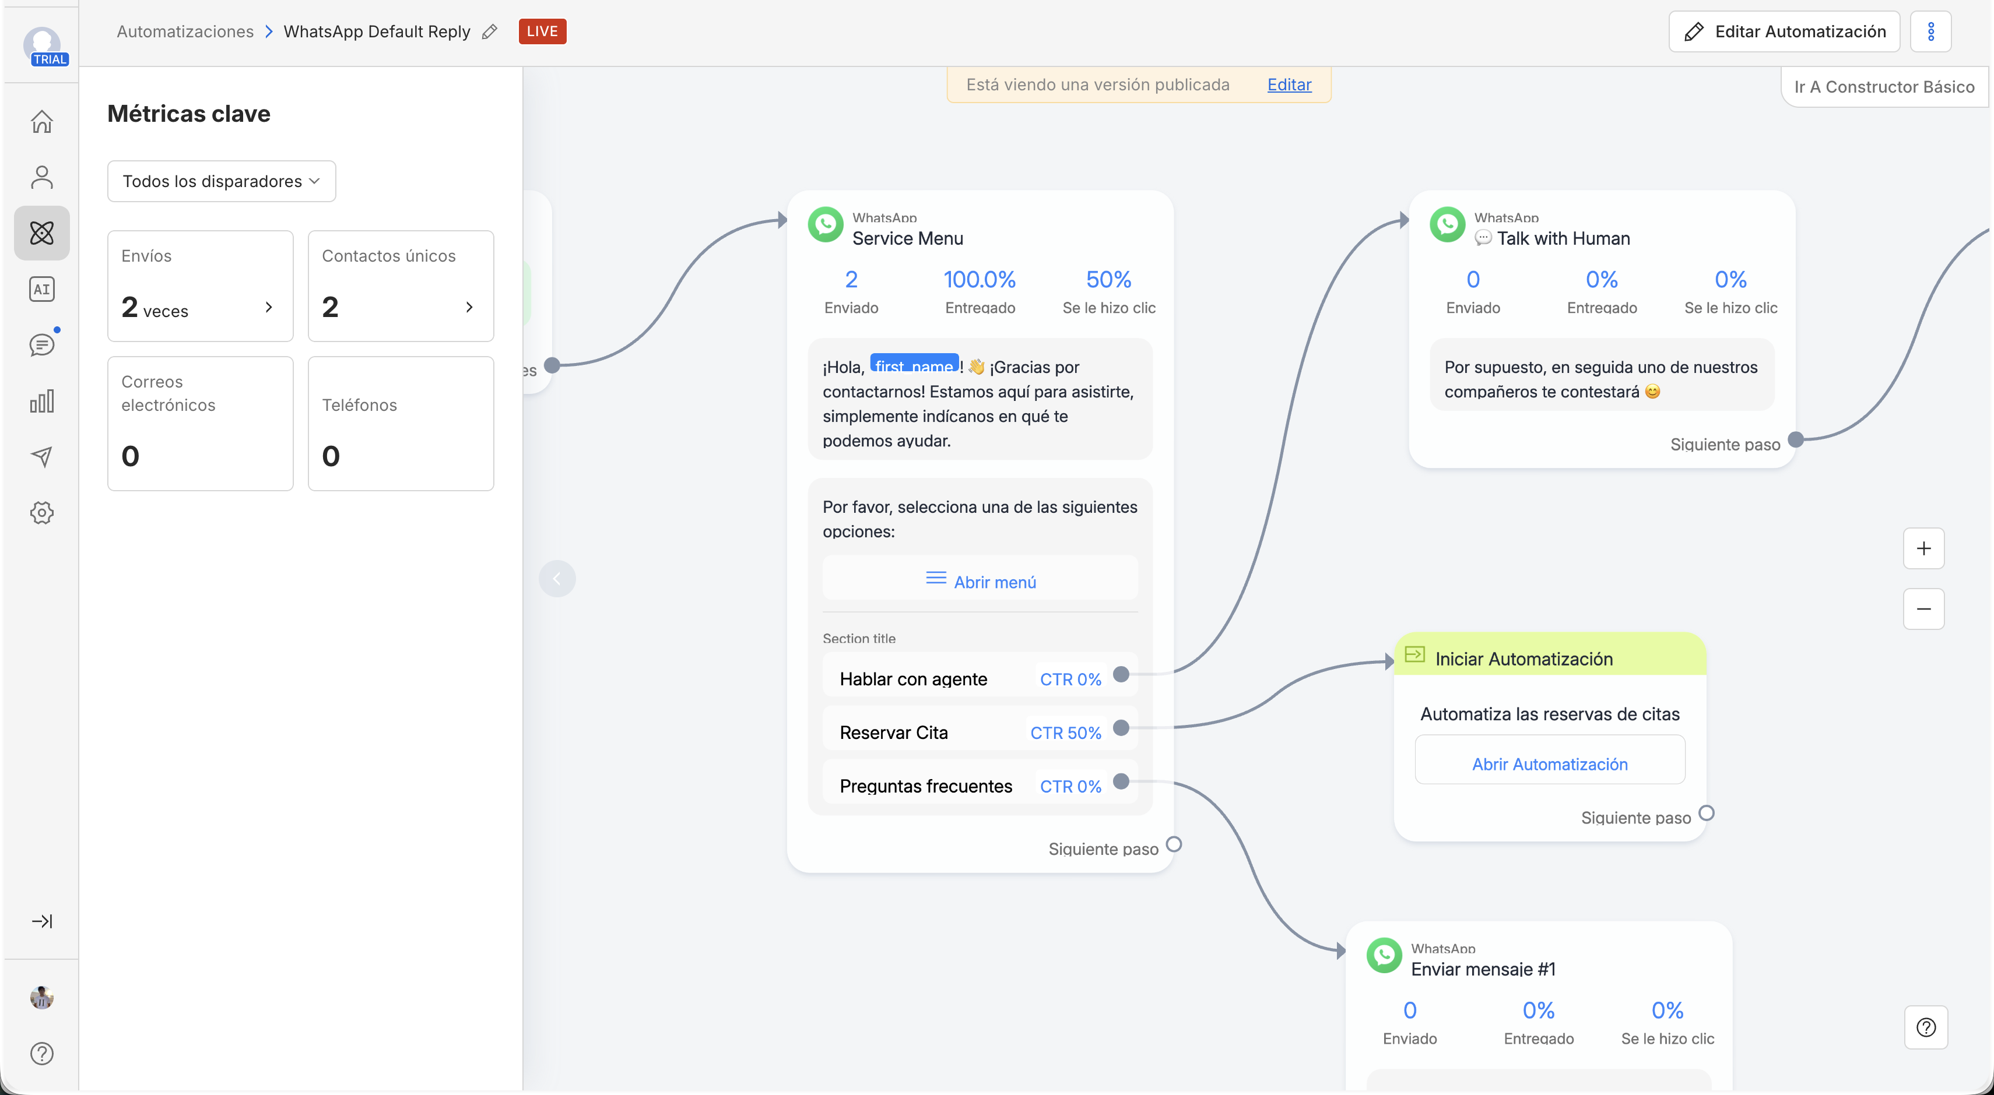Open the Contacts person icon
1994x1095 pixels.
point(42,177)
